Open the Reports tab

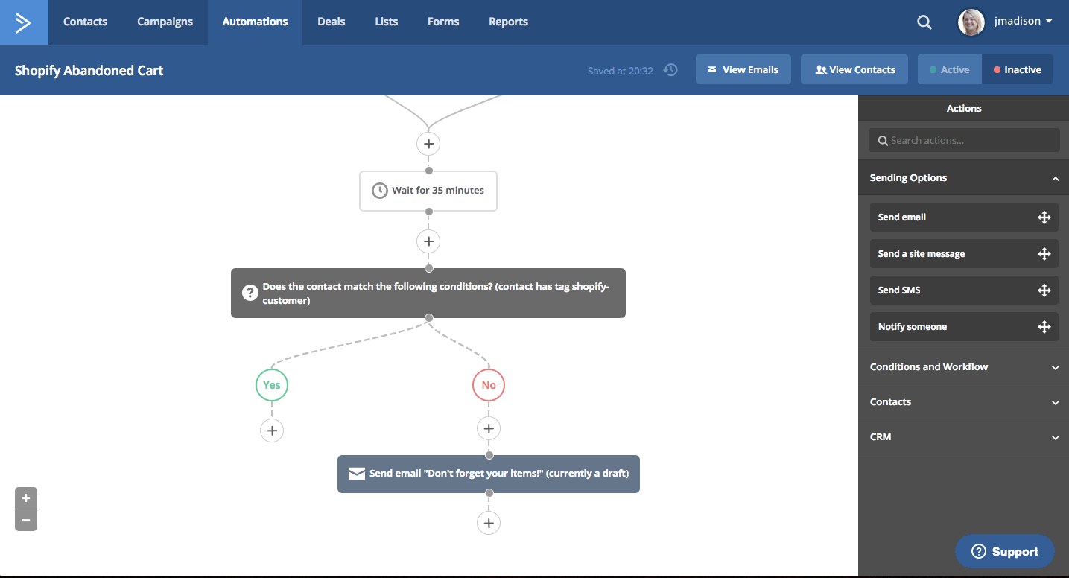point(508,22)
